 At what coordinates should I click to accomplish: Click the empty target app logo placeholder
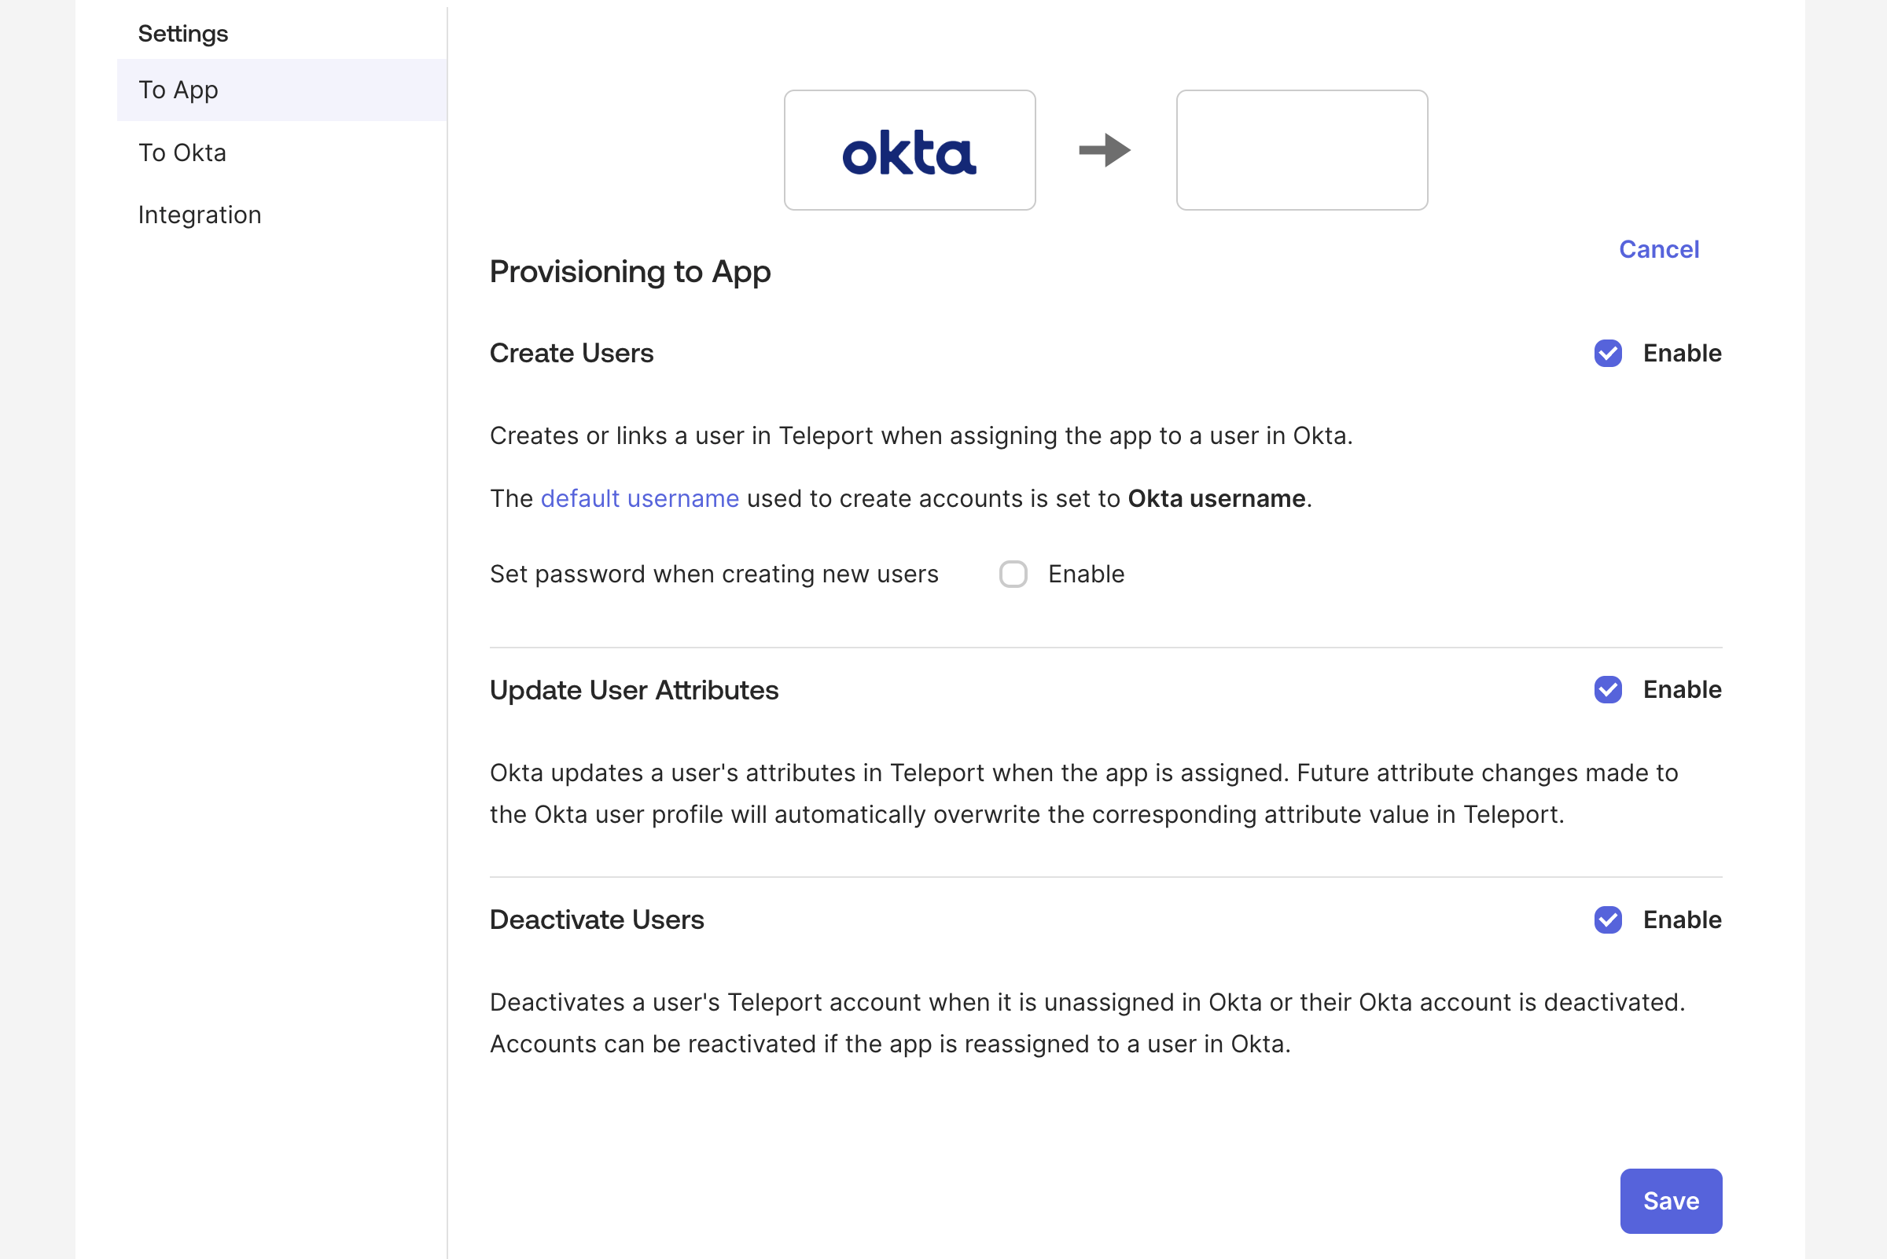click(1301, 150)
